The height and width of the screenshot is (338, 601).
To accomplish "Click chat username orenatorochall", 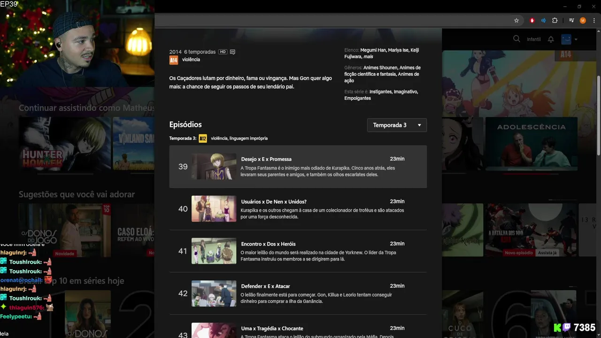I will click(22, 280).
